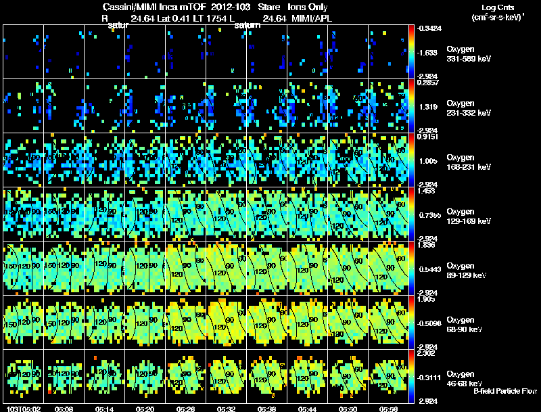Click the color bar beside Oxygen 168-231 keV

tap(411, 160)
